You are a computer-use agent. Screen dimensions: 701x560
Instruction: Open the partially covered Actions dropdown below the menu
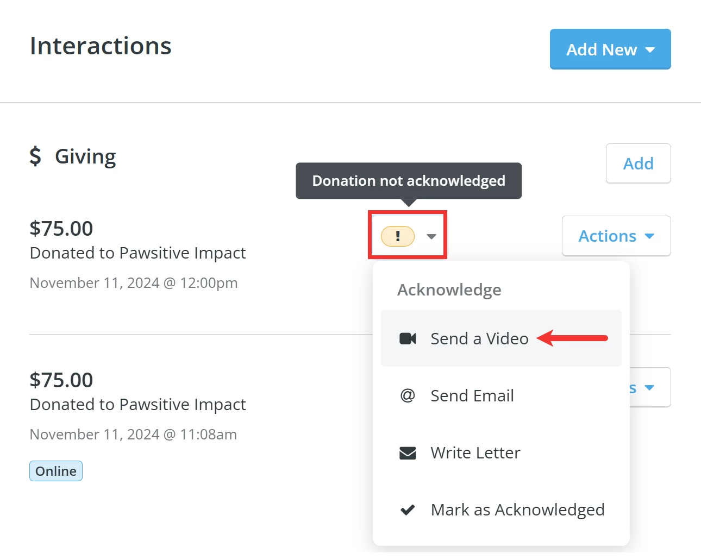[x=650, y=387]
